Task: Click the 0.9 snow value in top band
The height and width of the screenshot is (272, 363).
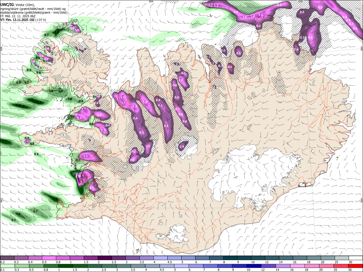Action: [279, 5]
